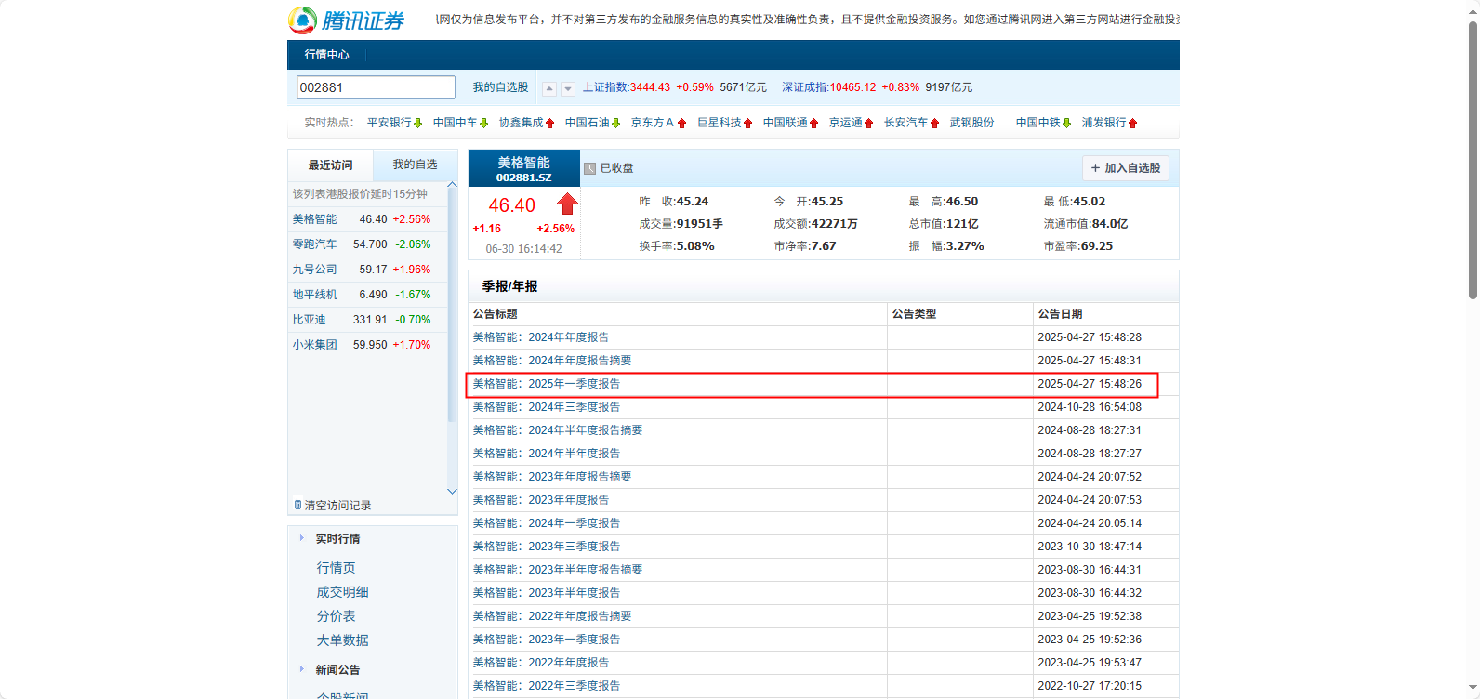Switch to the 最近访问 tab
This screenshot has width=1480, height=699.
click(330, 165)
